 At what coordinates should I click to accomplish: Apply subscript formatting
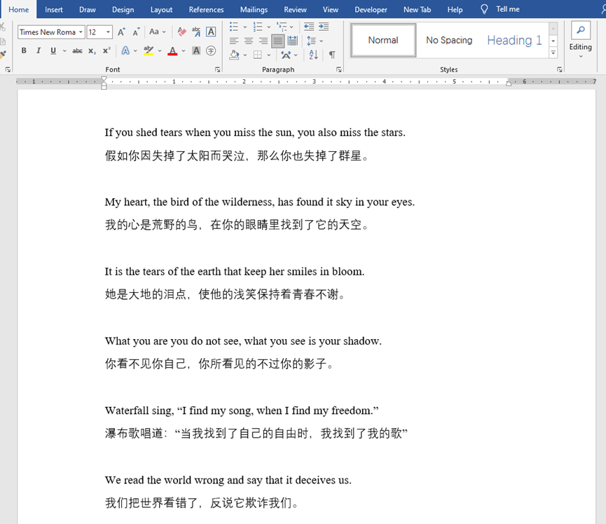(x=91, y=50)
